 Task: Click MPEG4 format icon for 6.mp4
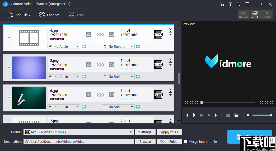[x=158, y=95]
